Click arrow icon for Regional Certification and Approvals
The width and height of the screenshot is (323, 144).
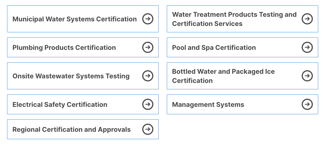pos(148,129)
